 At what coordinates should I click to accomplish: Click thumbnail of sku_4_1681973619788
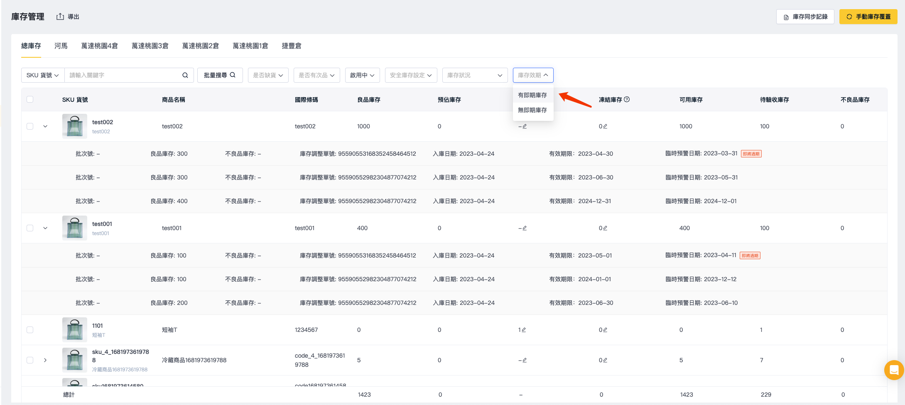click(75, 360)
